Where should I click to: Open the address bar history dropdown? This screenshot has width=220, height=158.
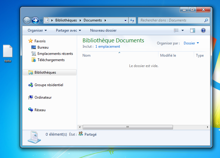tap(125, 20)
